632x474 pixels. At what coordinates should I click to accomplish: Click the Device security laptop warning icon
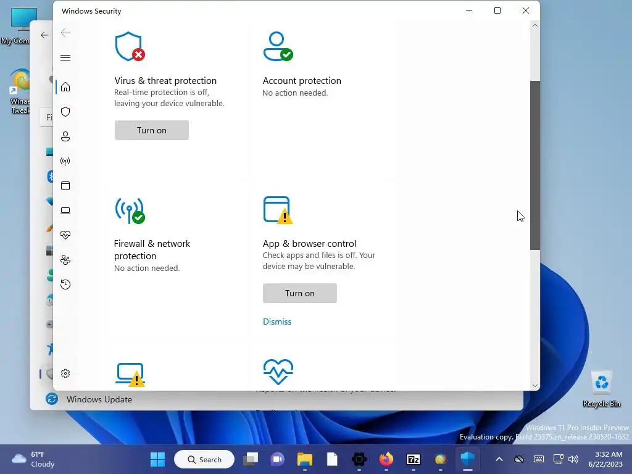pos(131,375)
